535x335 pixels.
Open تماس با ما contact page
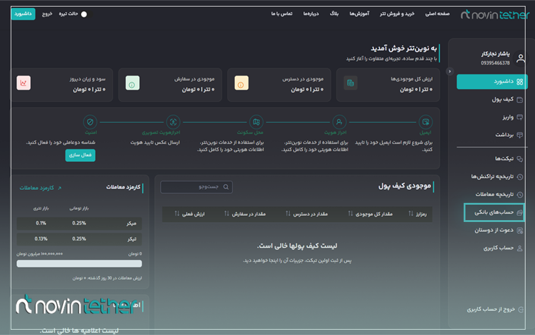click(282, 14)
